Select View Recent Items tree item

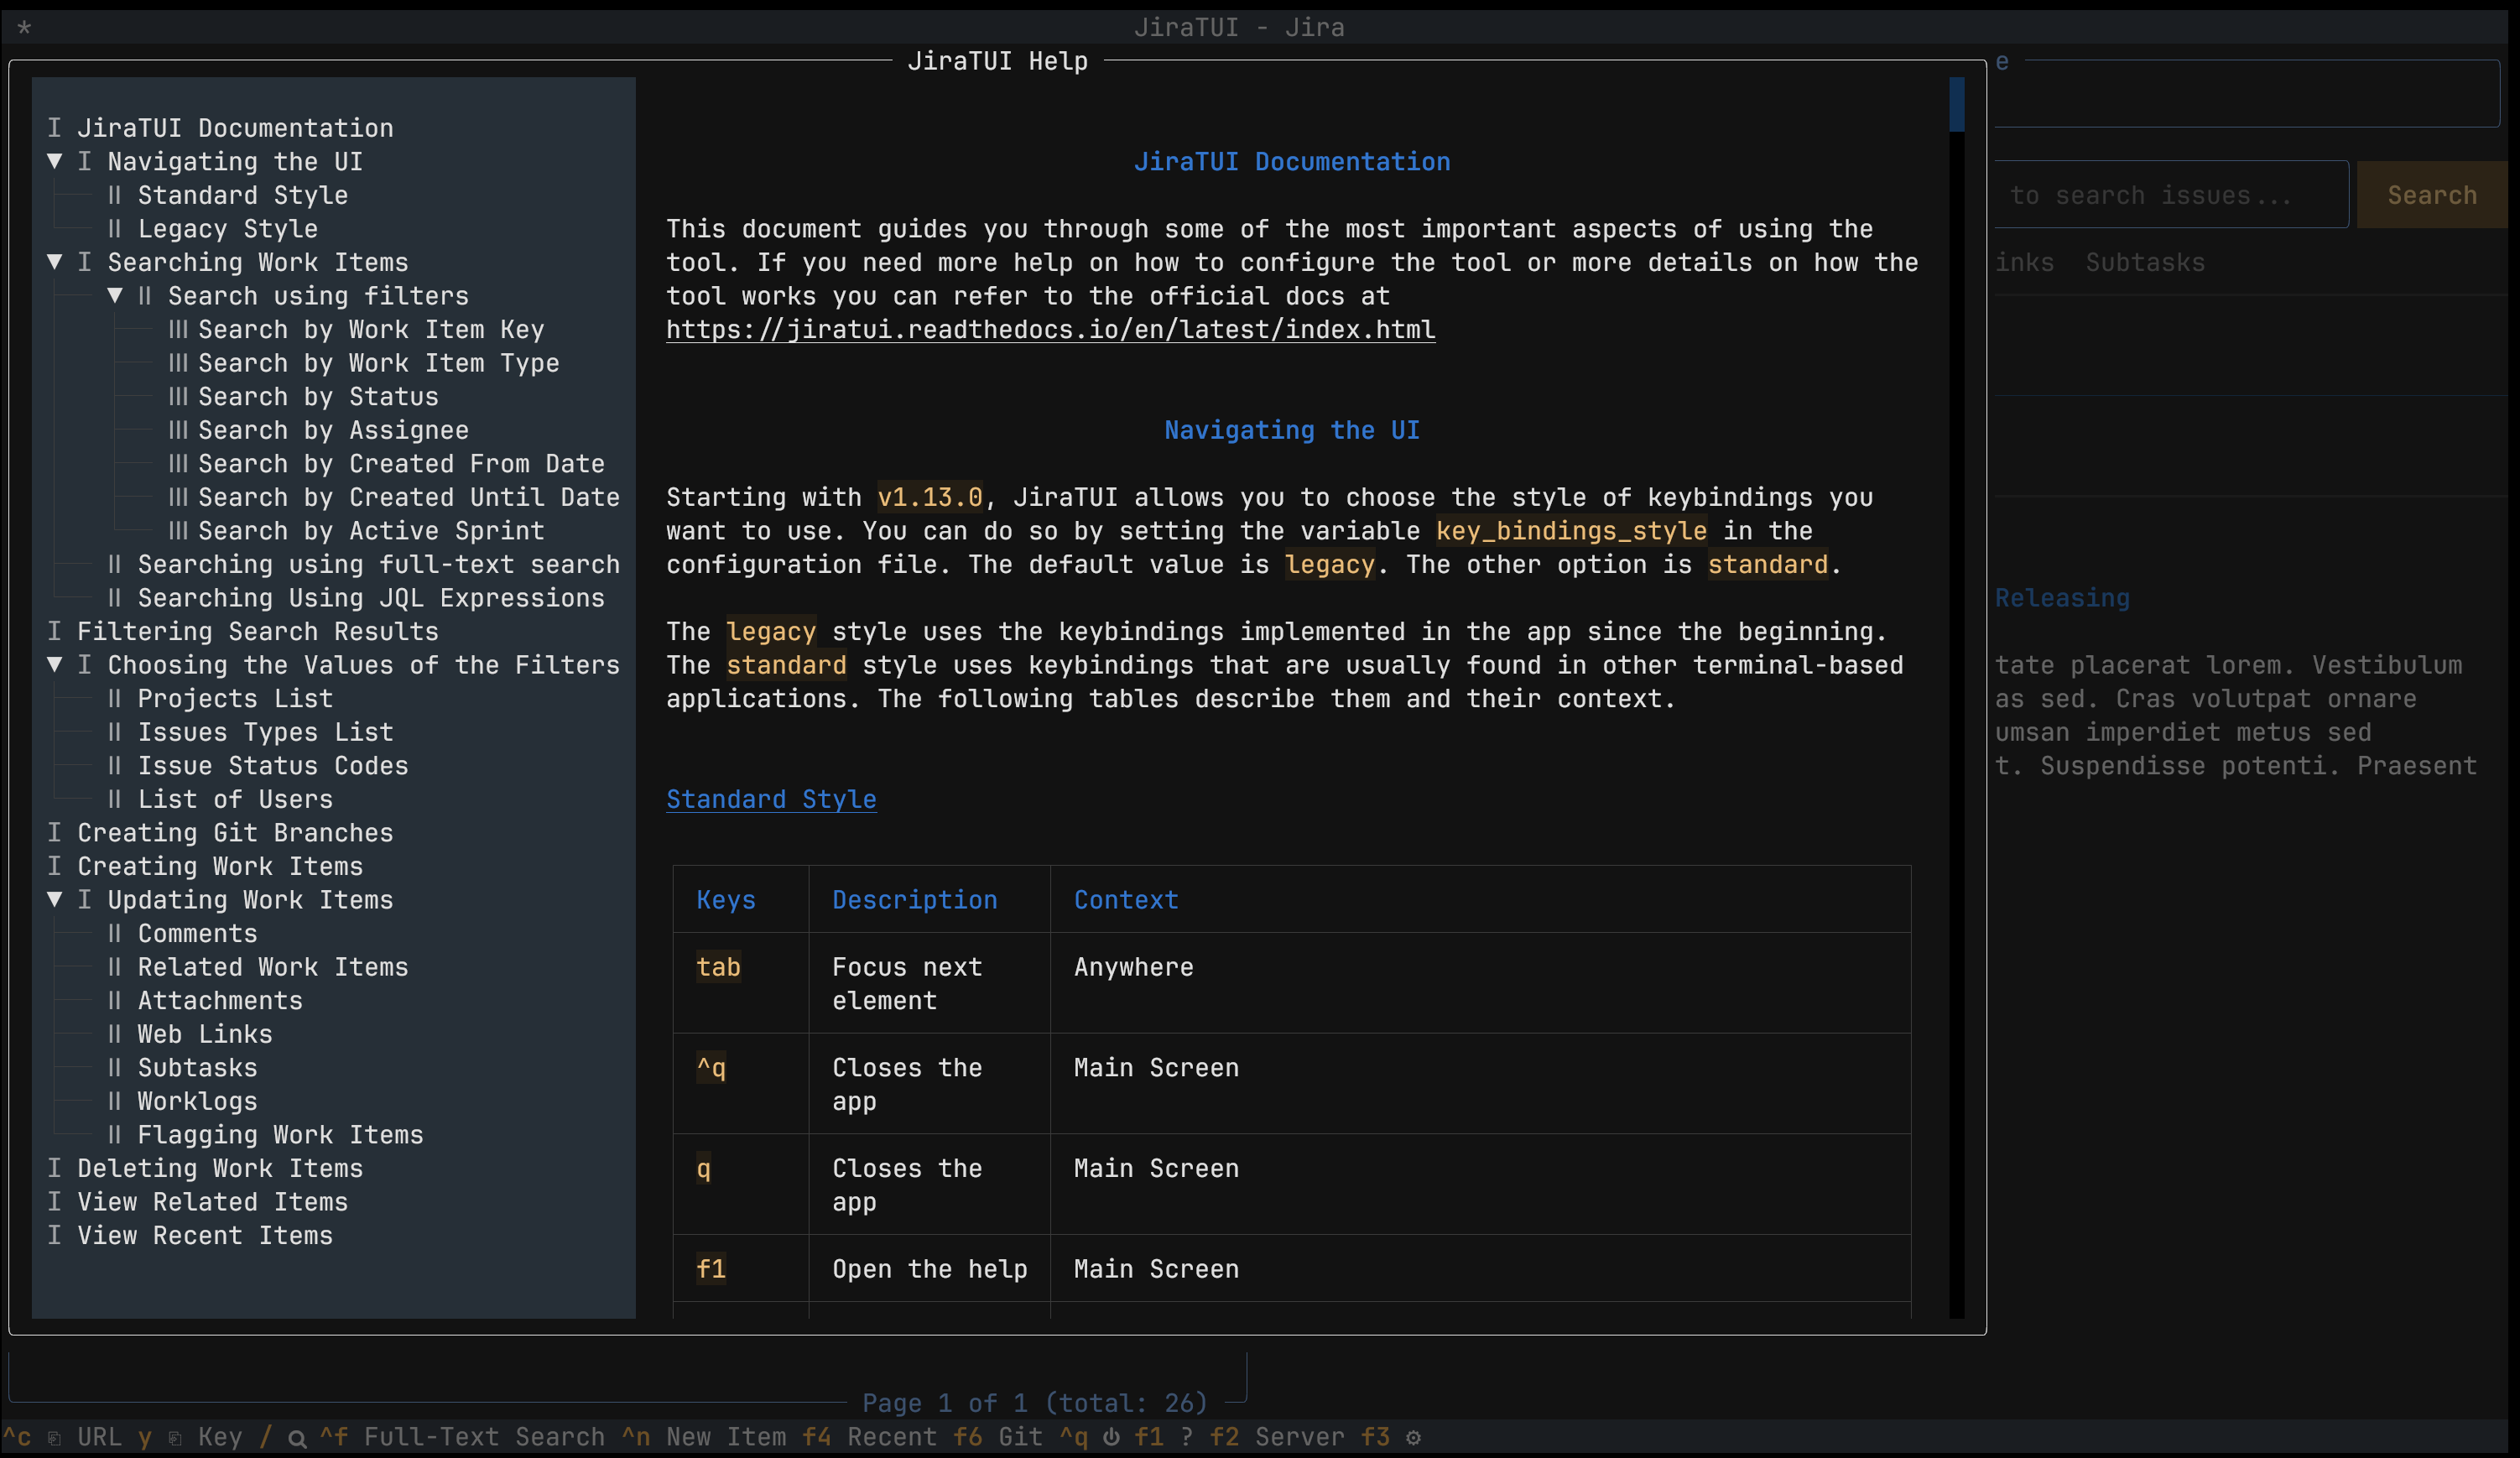(205, 1235)
